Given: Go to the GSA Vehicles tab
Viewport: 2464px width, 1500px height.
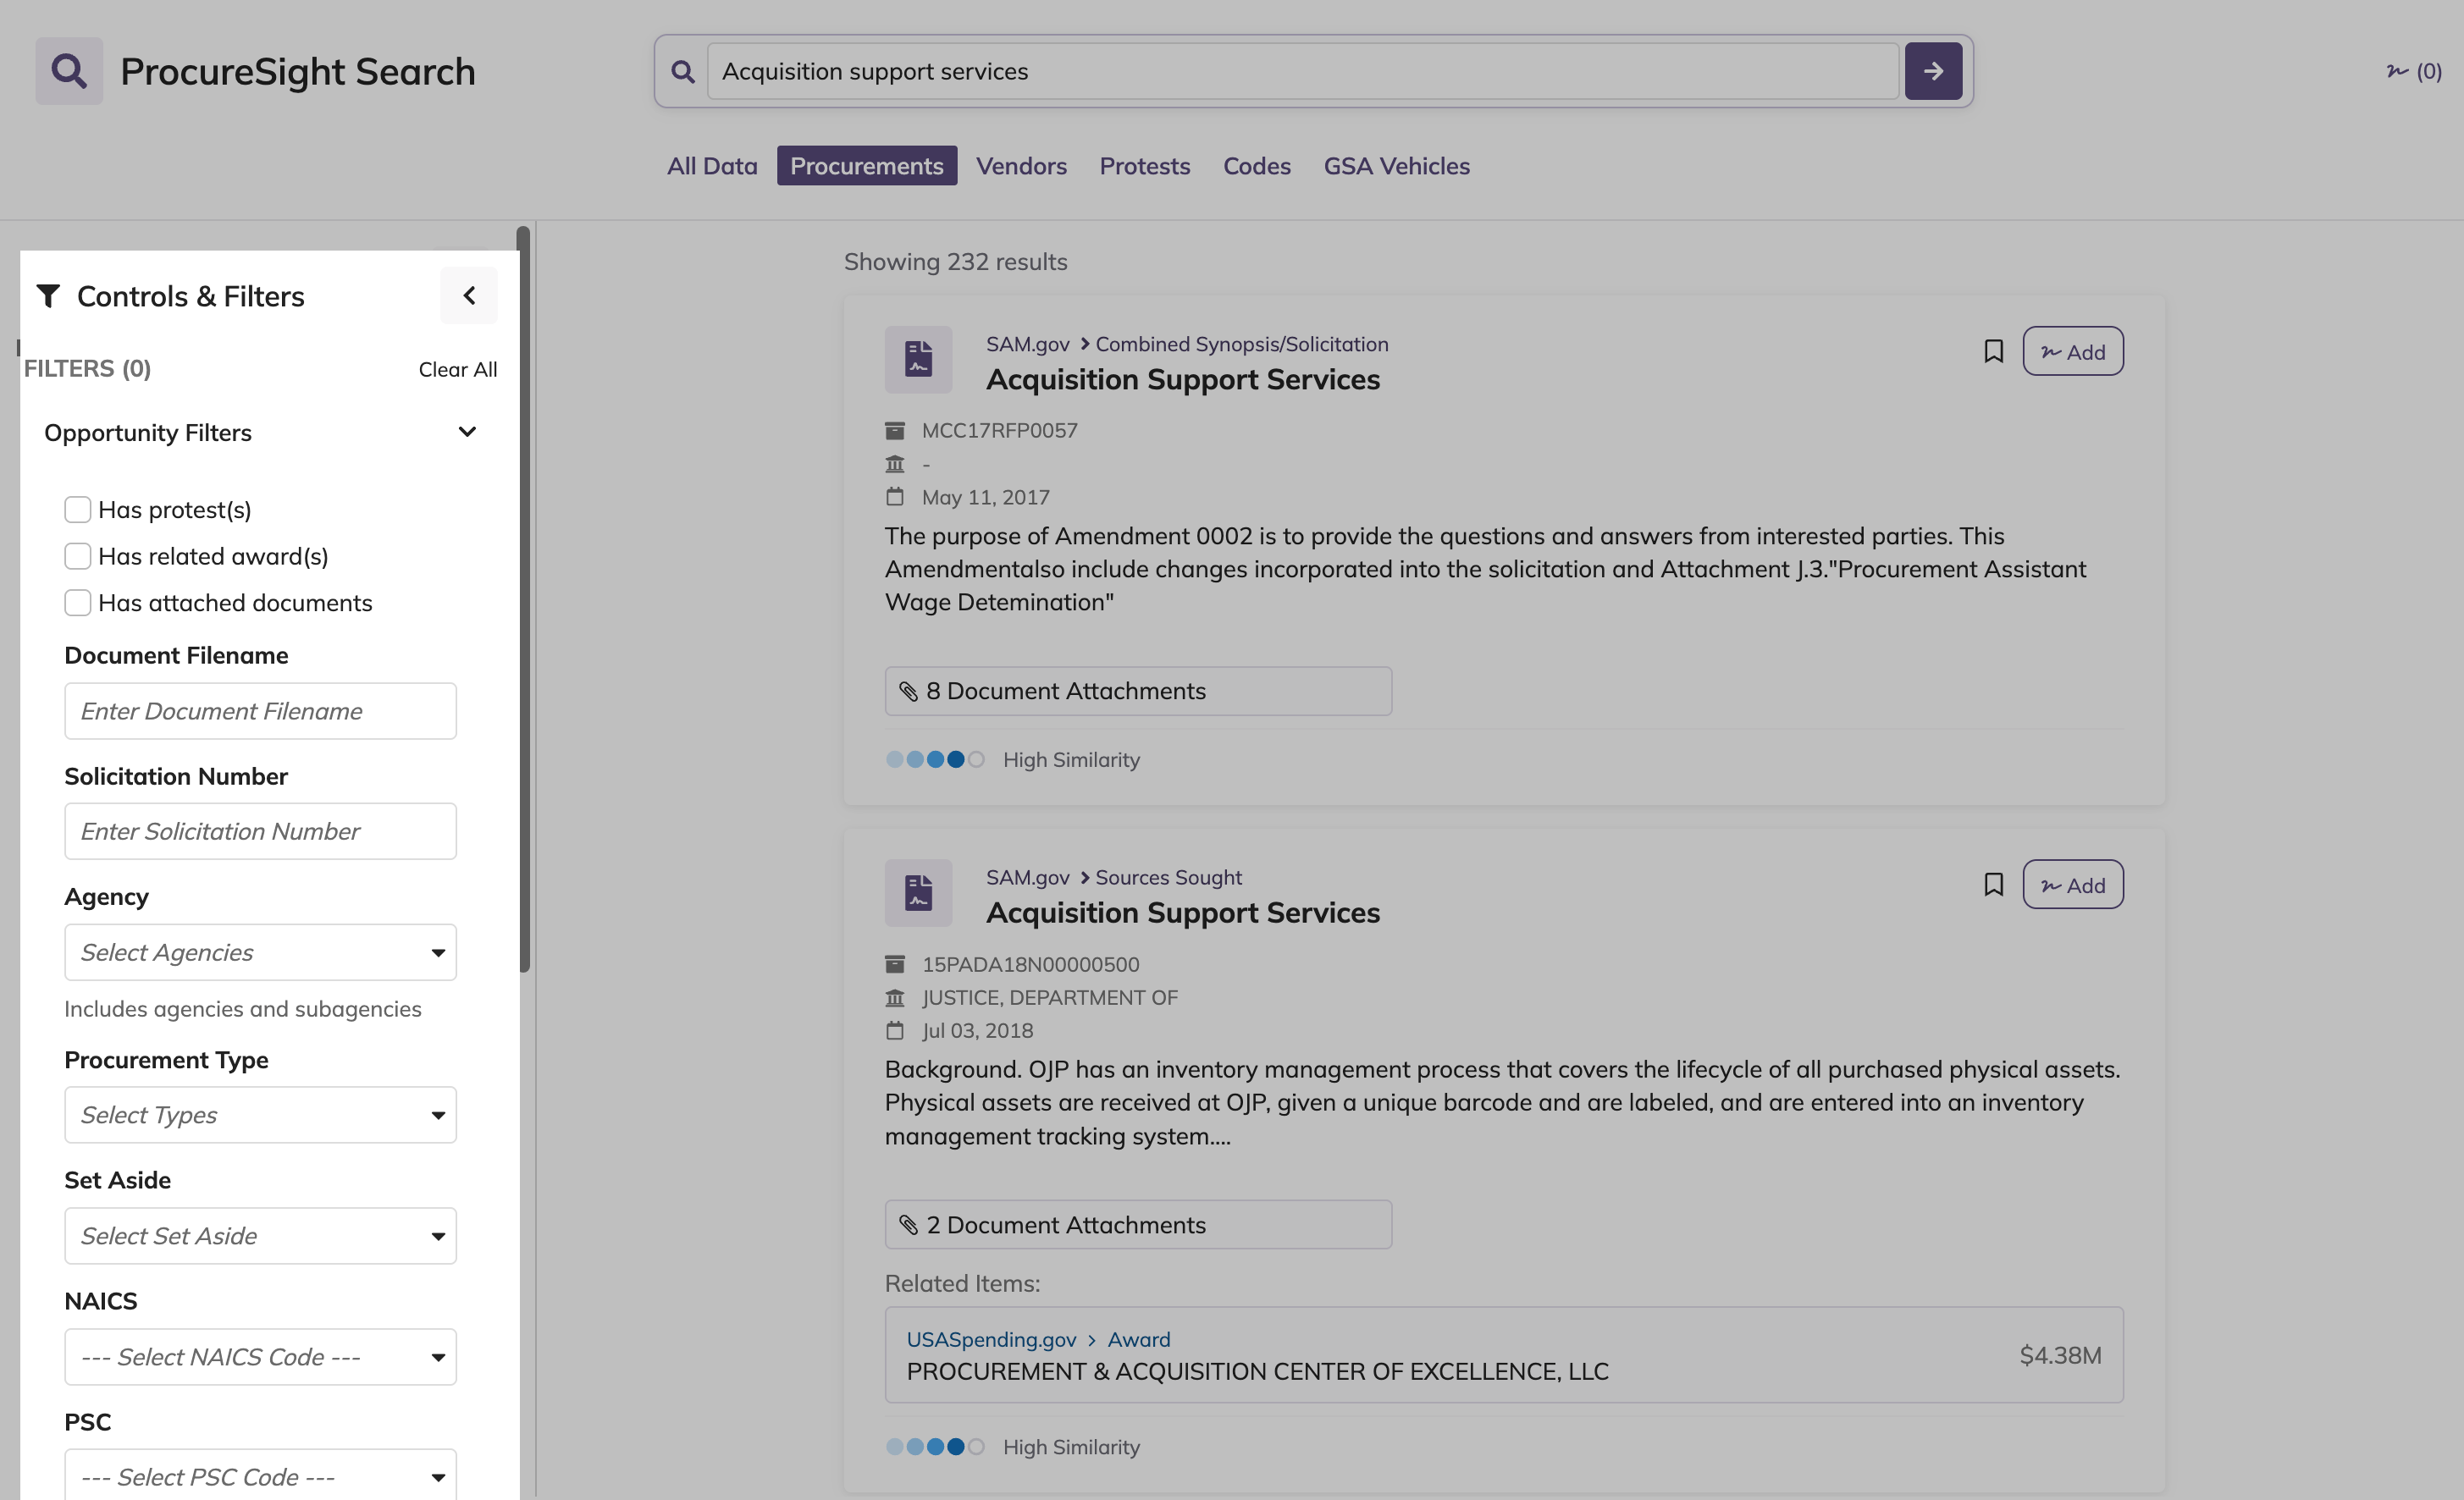Looking at the screenshot, I should 1397,166.
